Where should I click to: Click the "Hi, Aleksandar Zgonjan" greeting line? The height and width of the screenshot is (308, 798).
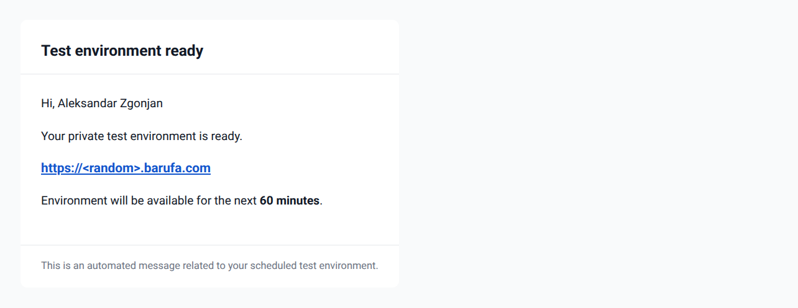(102, 103)
